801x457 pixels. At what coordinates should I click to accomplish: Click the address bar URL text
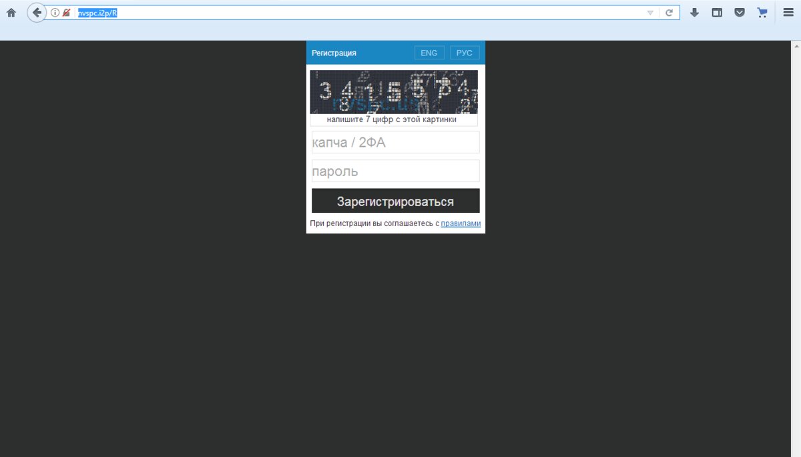point(97,13)
